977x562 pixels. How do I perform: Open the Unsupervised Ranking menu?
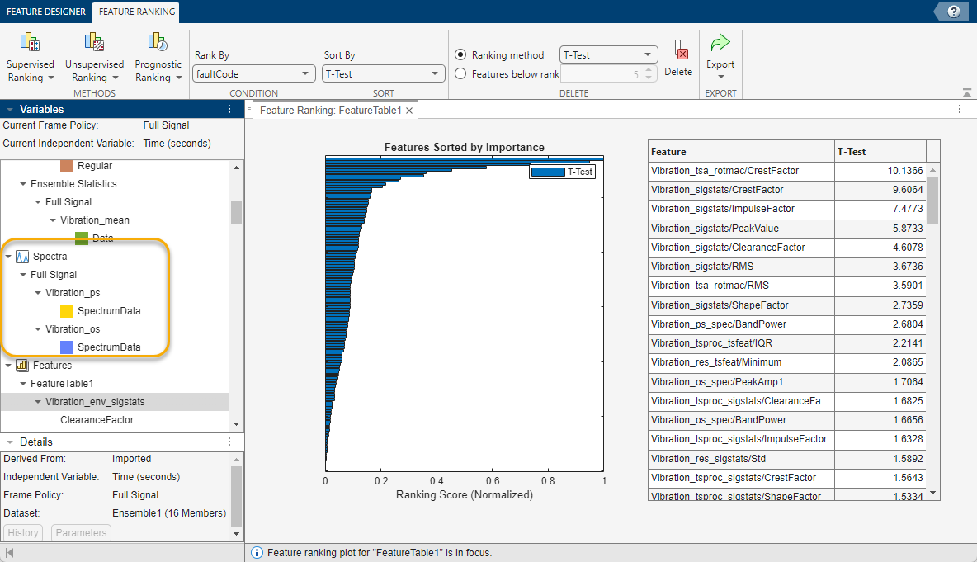(94, 59)
